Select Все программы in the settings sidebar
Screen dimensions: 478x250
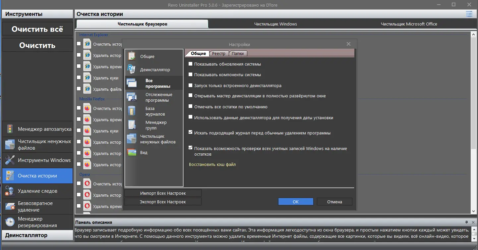[x=154, y=83]
